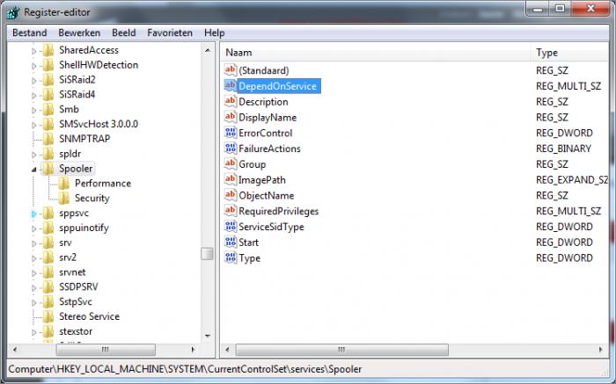
Task: Click the binary icon next to Type value
Action: (231, 257)
